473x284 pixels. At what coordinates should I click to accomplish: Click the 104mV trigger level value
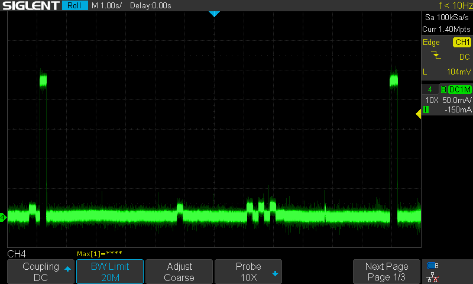pyautogui.click(x=459, y=72)
